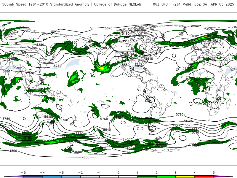Click the '-2' color bar tick label
The height and width of the screenshot is (178, 237).
[x=80, y=173]
